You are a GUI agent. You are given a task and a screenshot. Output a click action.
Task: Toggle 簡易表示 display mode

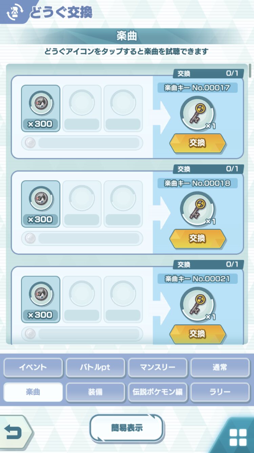coord(127,428)
